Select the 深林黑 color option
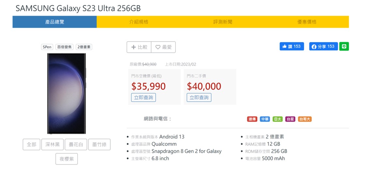 53,145
